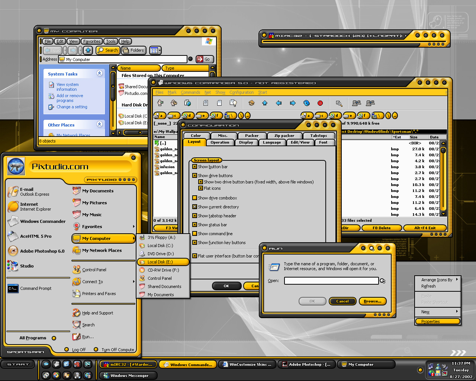This screenshot has width=476, height=381.
Task: Click Turn Off Computer in Start menu
Action: pyautogui.click(x=115, y=350)
